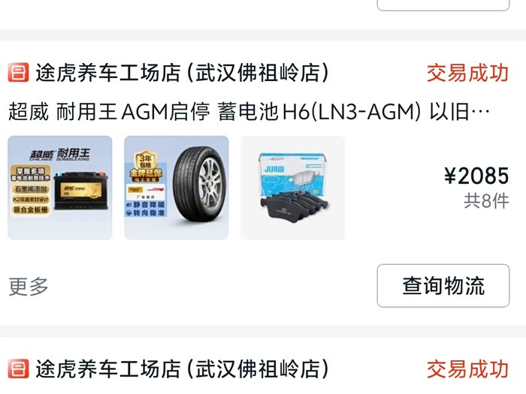Expand the 更多 options
526x394 pixels.
(29, 287)
